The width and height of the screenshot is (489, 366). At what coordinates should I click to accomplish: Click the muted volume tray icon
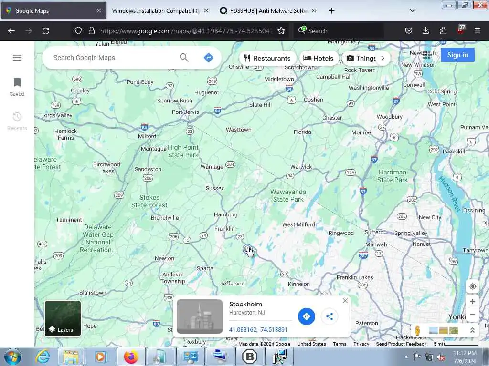click(x=441, y=357)
